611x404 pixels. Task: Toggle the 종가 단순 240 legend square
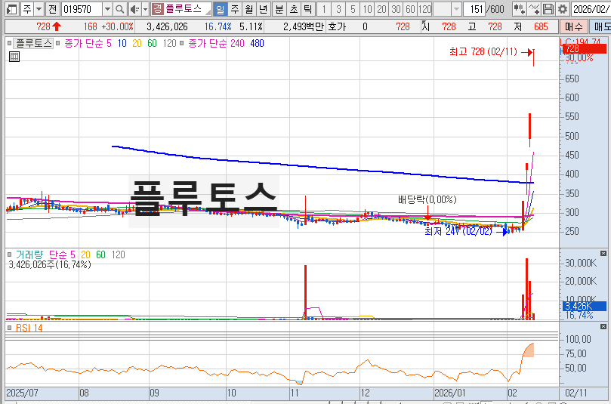click(x=181, y=43)
